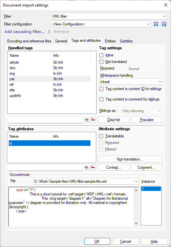Check the Filtered attribute checkbox

101,149
